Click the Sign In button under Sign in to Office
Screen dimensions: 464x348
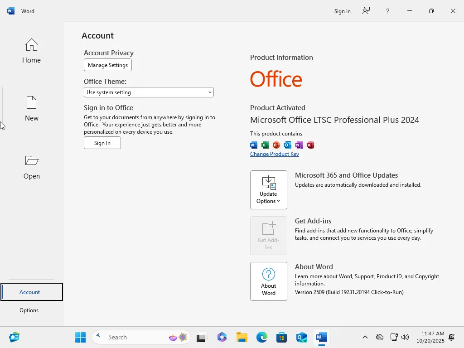(102, 143)
